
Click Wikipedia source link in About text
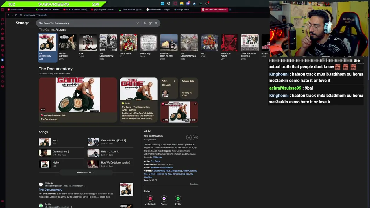click(157, 157)
